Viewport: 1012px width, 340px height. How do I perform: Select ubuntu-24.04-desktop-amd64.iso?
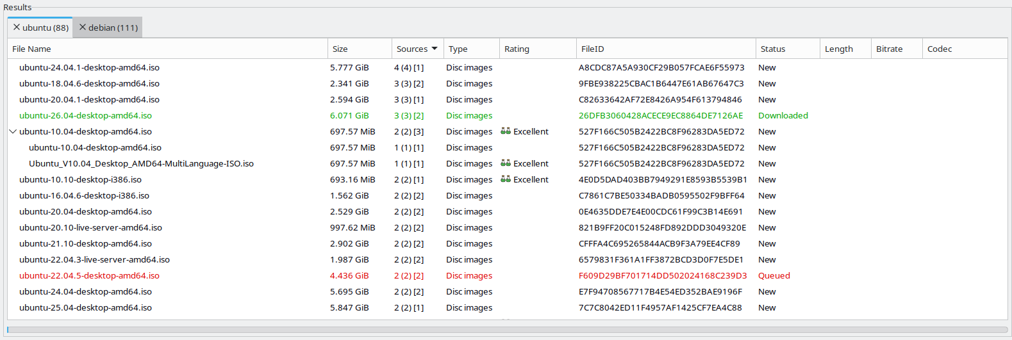click(x=85, y=291)
